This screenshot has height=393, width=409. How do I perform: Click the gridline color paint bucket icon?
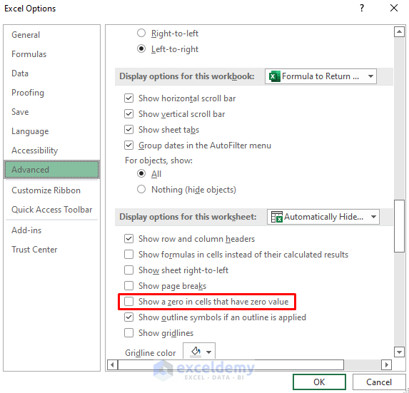click(196, 352)
